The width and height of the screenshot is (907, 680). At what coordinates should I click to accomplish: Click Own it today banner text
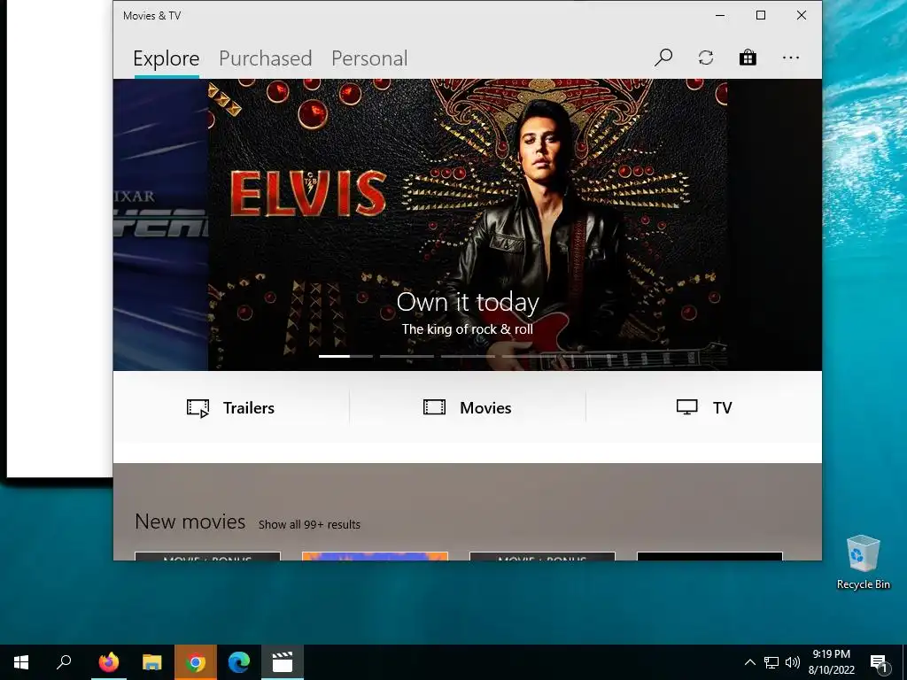[x=468, y=303]
